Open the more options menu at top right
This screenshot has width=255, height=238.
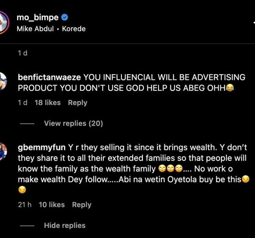coord(253,23)
